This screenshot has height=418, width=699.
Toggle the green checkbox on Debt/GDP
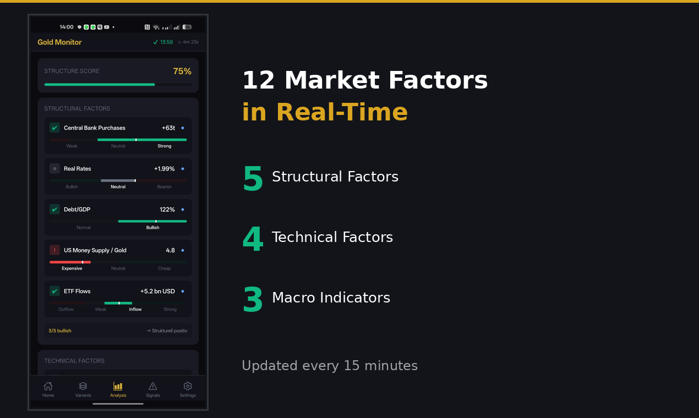tap(54, 209)
